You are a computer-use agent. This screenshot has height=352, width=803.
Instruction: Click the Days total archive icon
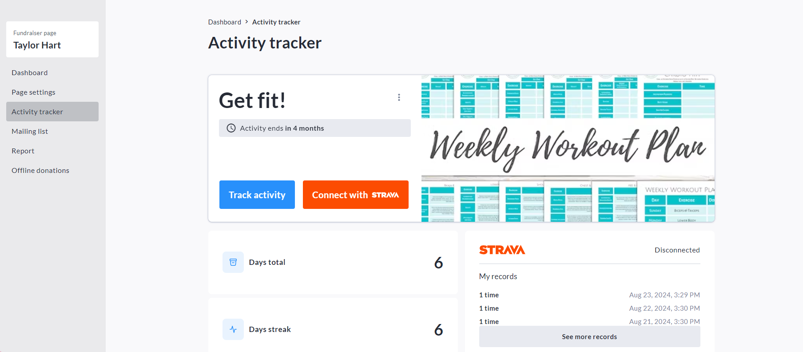(x=233, y=262)
